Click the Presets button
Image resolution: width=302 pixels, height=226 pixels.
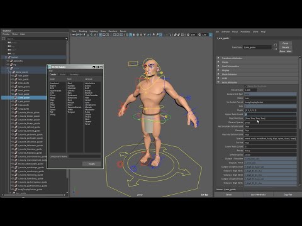tap(286, 47)
